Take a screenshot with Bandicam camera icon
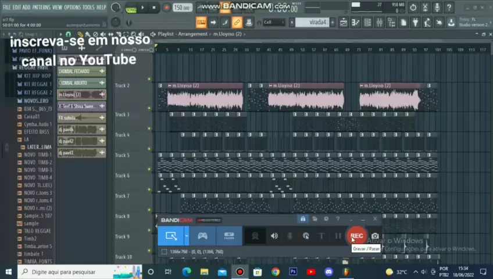The width and height of the screenshot is (493, 279). pos(375,236)
